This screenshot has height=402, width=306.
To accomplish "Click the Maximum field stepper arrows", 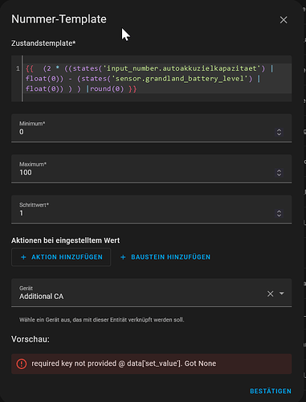I will 279,173.
